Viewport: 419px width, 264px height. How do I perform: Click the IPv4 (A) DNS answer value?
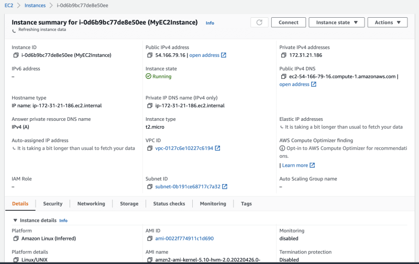point(20,127)
